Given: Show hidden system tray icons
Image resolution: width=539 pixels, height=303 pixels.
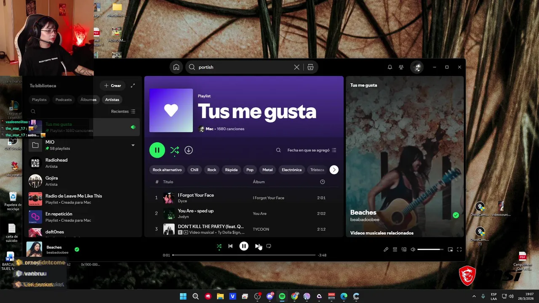Looking at the screenshot, I should coord(474,296).
